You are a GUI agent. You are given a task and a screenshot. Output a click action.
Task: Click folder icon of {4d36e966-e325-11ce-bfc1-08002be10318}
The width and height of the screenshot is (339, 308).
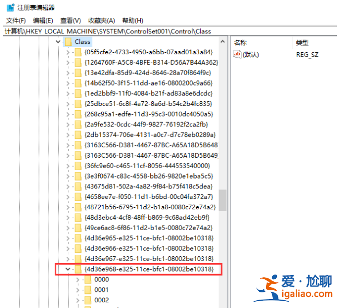[78, 248]
